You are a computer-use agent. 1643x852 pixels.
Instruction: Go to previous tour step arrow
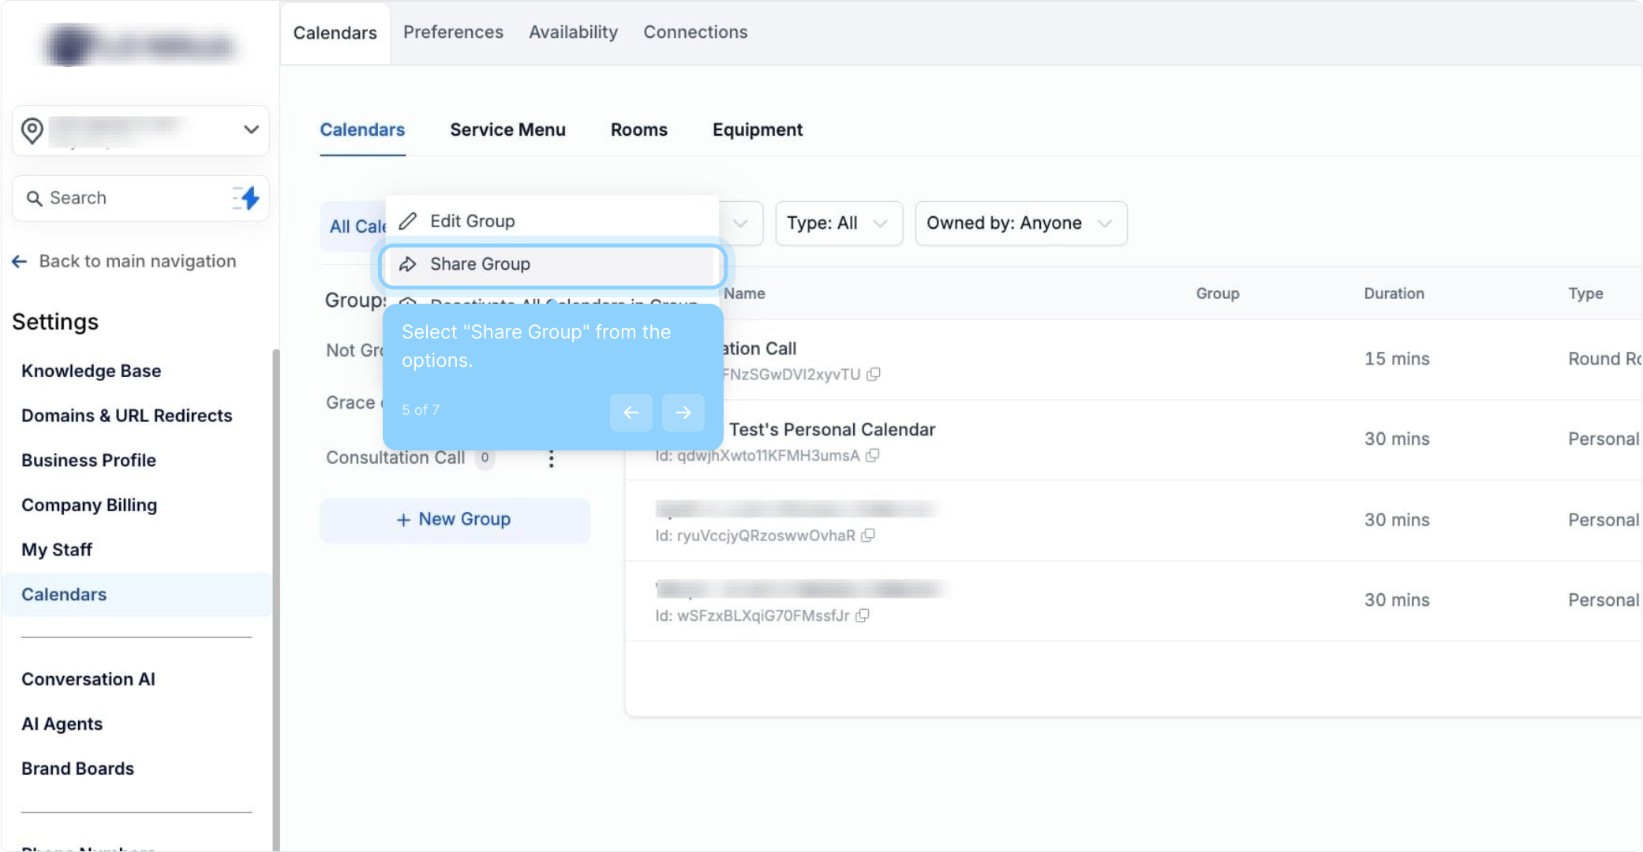pos(631,412)
